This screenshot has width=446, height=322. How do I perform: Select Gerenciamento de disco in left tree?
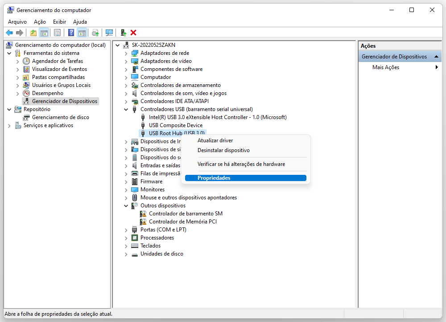60,117
